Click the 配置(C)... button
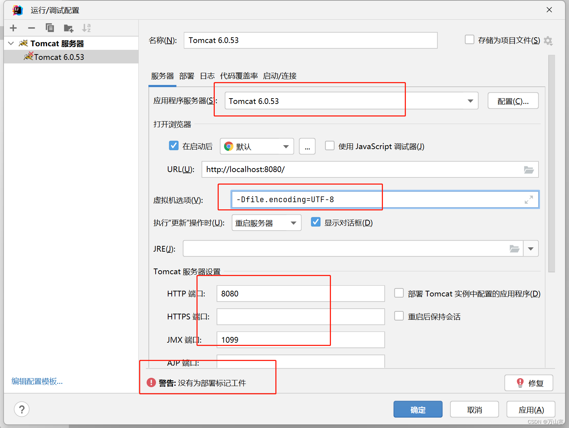 tap(513, 101)
